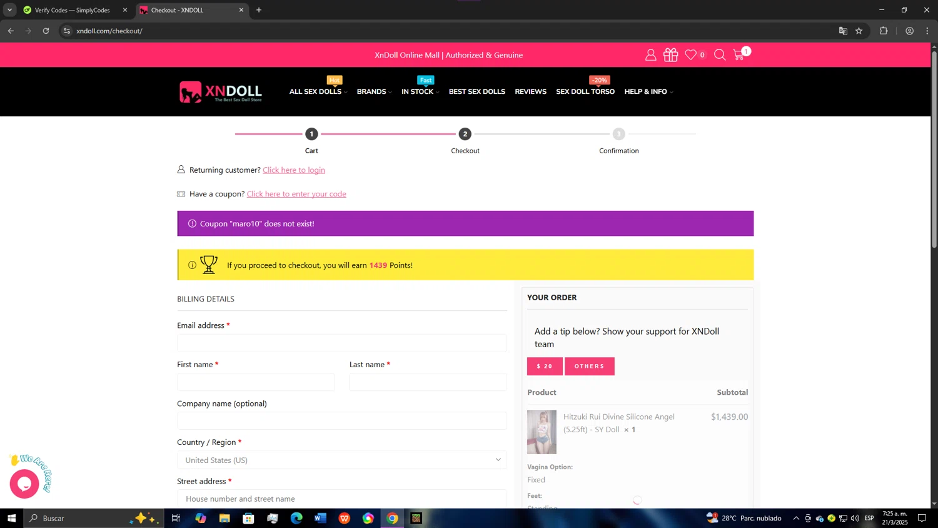Screen dimensions: 938x528
Task: Go back in browser history
Action: tap(11, 31)
